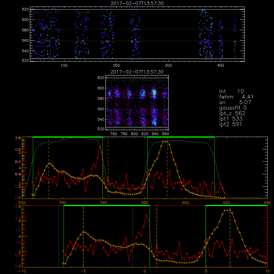Click x-axis label -5 on the bottom plot
Image resolution: width=274 pixels, height=274 pixels.
(x=84, y=271)
